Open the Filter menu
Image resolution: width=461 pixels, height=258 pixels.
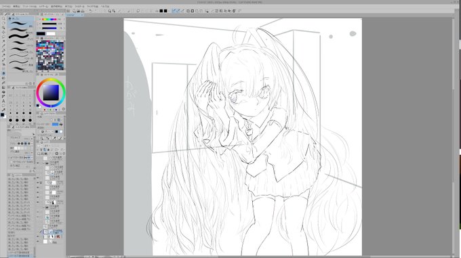click(x=79, y=6)
